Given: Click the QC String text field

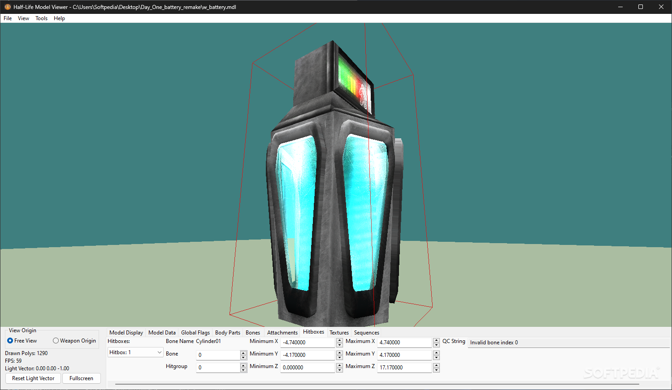Looking at the screenshot, I should (x=568, y=343).
